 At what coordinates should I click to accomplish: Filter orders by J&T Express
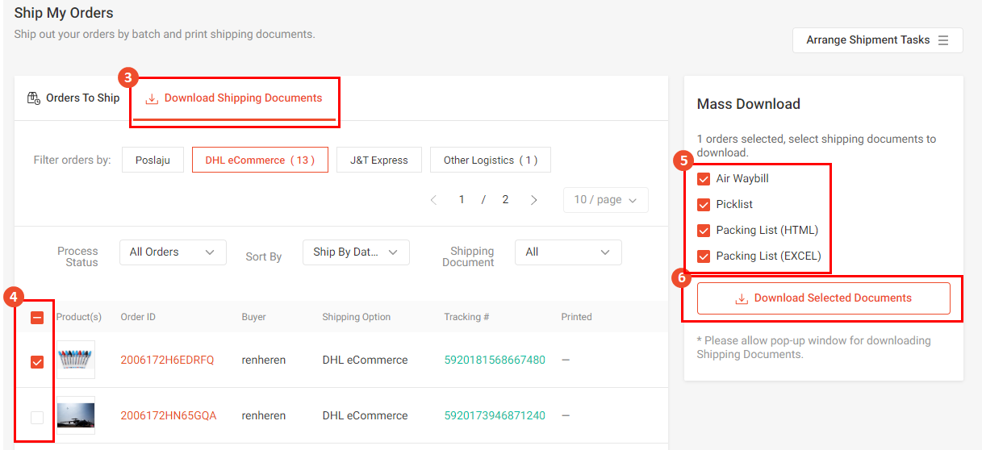click(378, 160)
